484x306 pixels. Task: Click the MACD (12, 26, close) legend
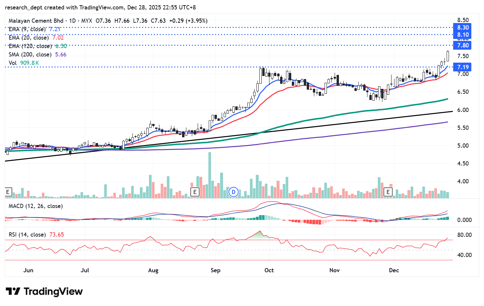36,206
